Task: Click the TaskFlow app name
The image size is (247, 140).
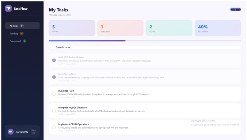Action: point(21,9)
